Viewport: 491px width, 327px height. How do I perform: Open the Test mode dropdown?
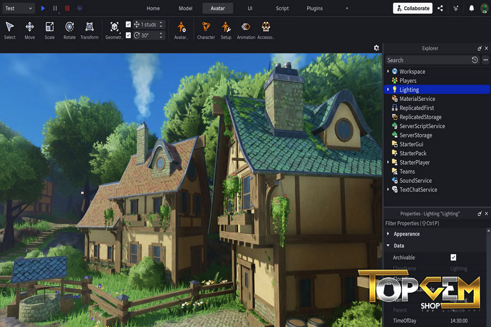pos(18,8)
